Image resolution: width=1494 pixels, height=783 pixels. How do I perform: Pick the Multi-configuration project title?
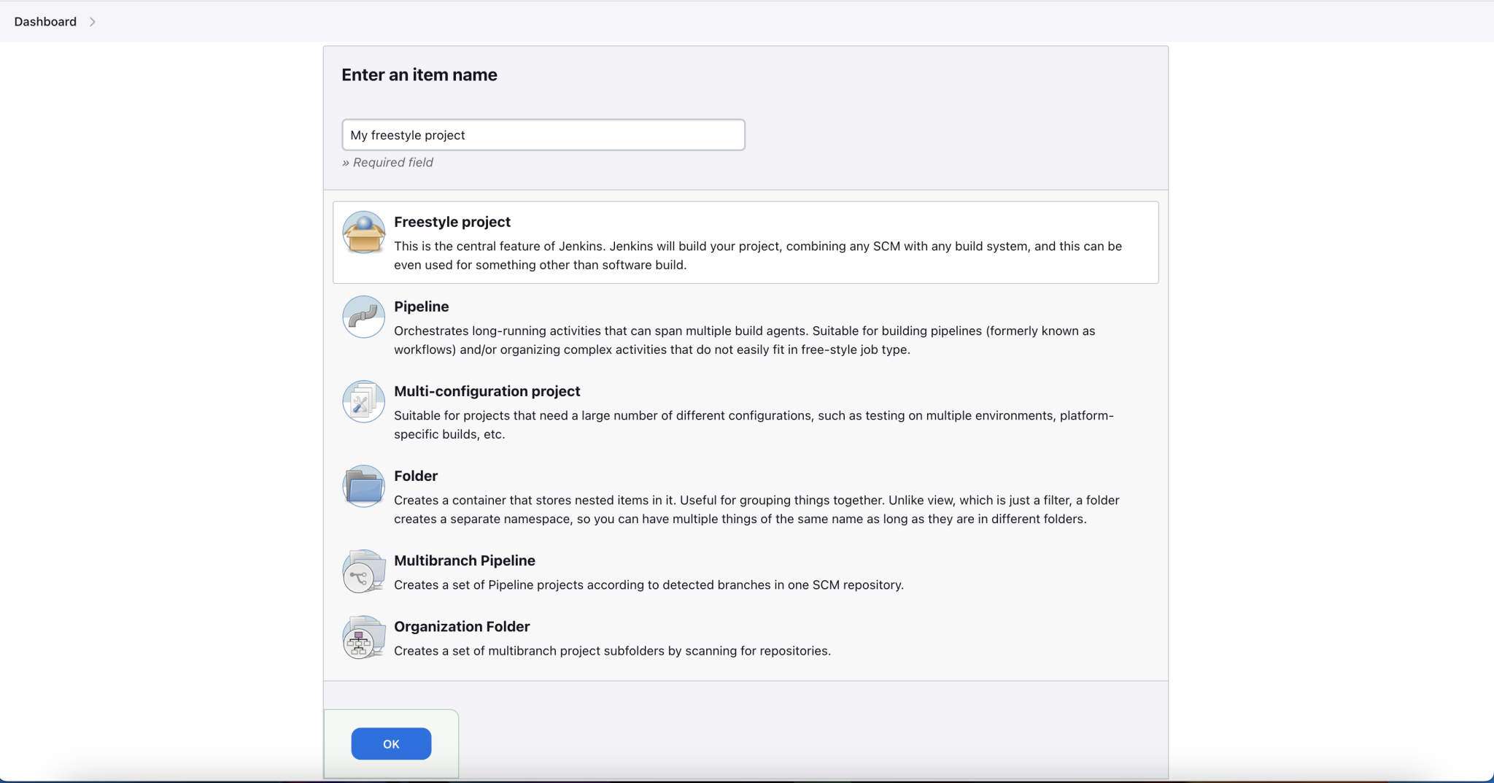click(x=487, y=391)
